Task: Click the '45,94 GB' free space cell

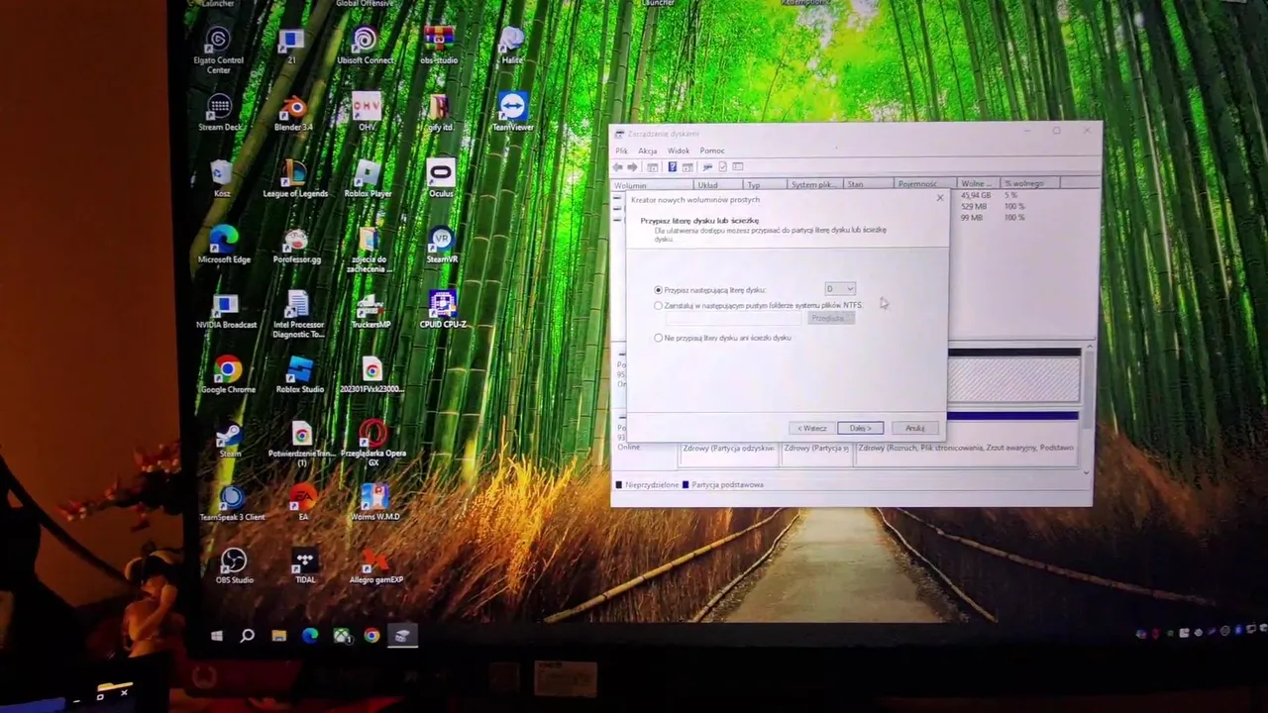Action: tap(976, 196)
